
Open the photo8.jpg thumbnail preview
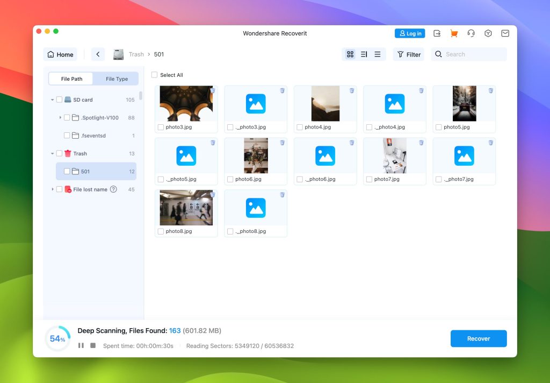pyautogui.click(x=186, y=208)
